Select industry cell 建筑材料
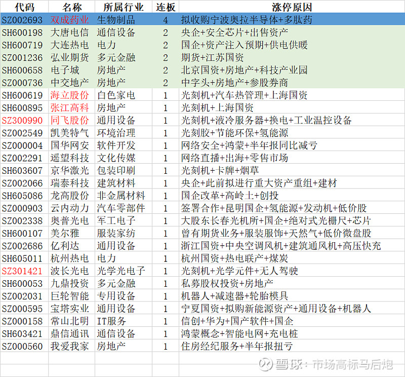This screenshot has width=405, height=377. click(116, 183)
